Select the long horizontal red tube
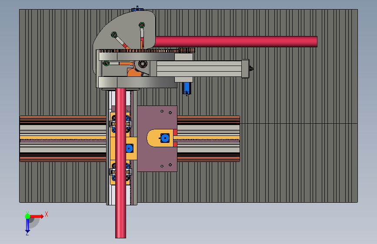The height and width of the screenshot is (244, 377). coord(236,42)
